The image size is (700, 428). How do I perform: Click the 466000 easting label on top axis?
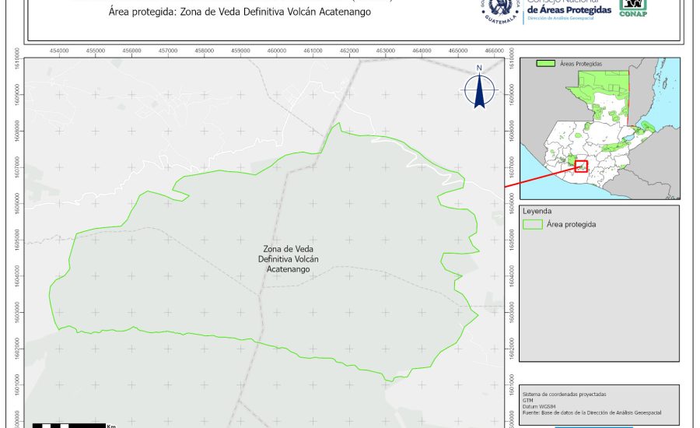494,51
